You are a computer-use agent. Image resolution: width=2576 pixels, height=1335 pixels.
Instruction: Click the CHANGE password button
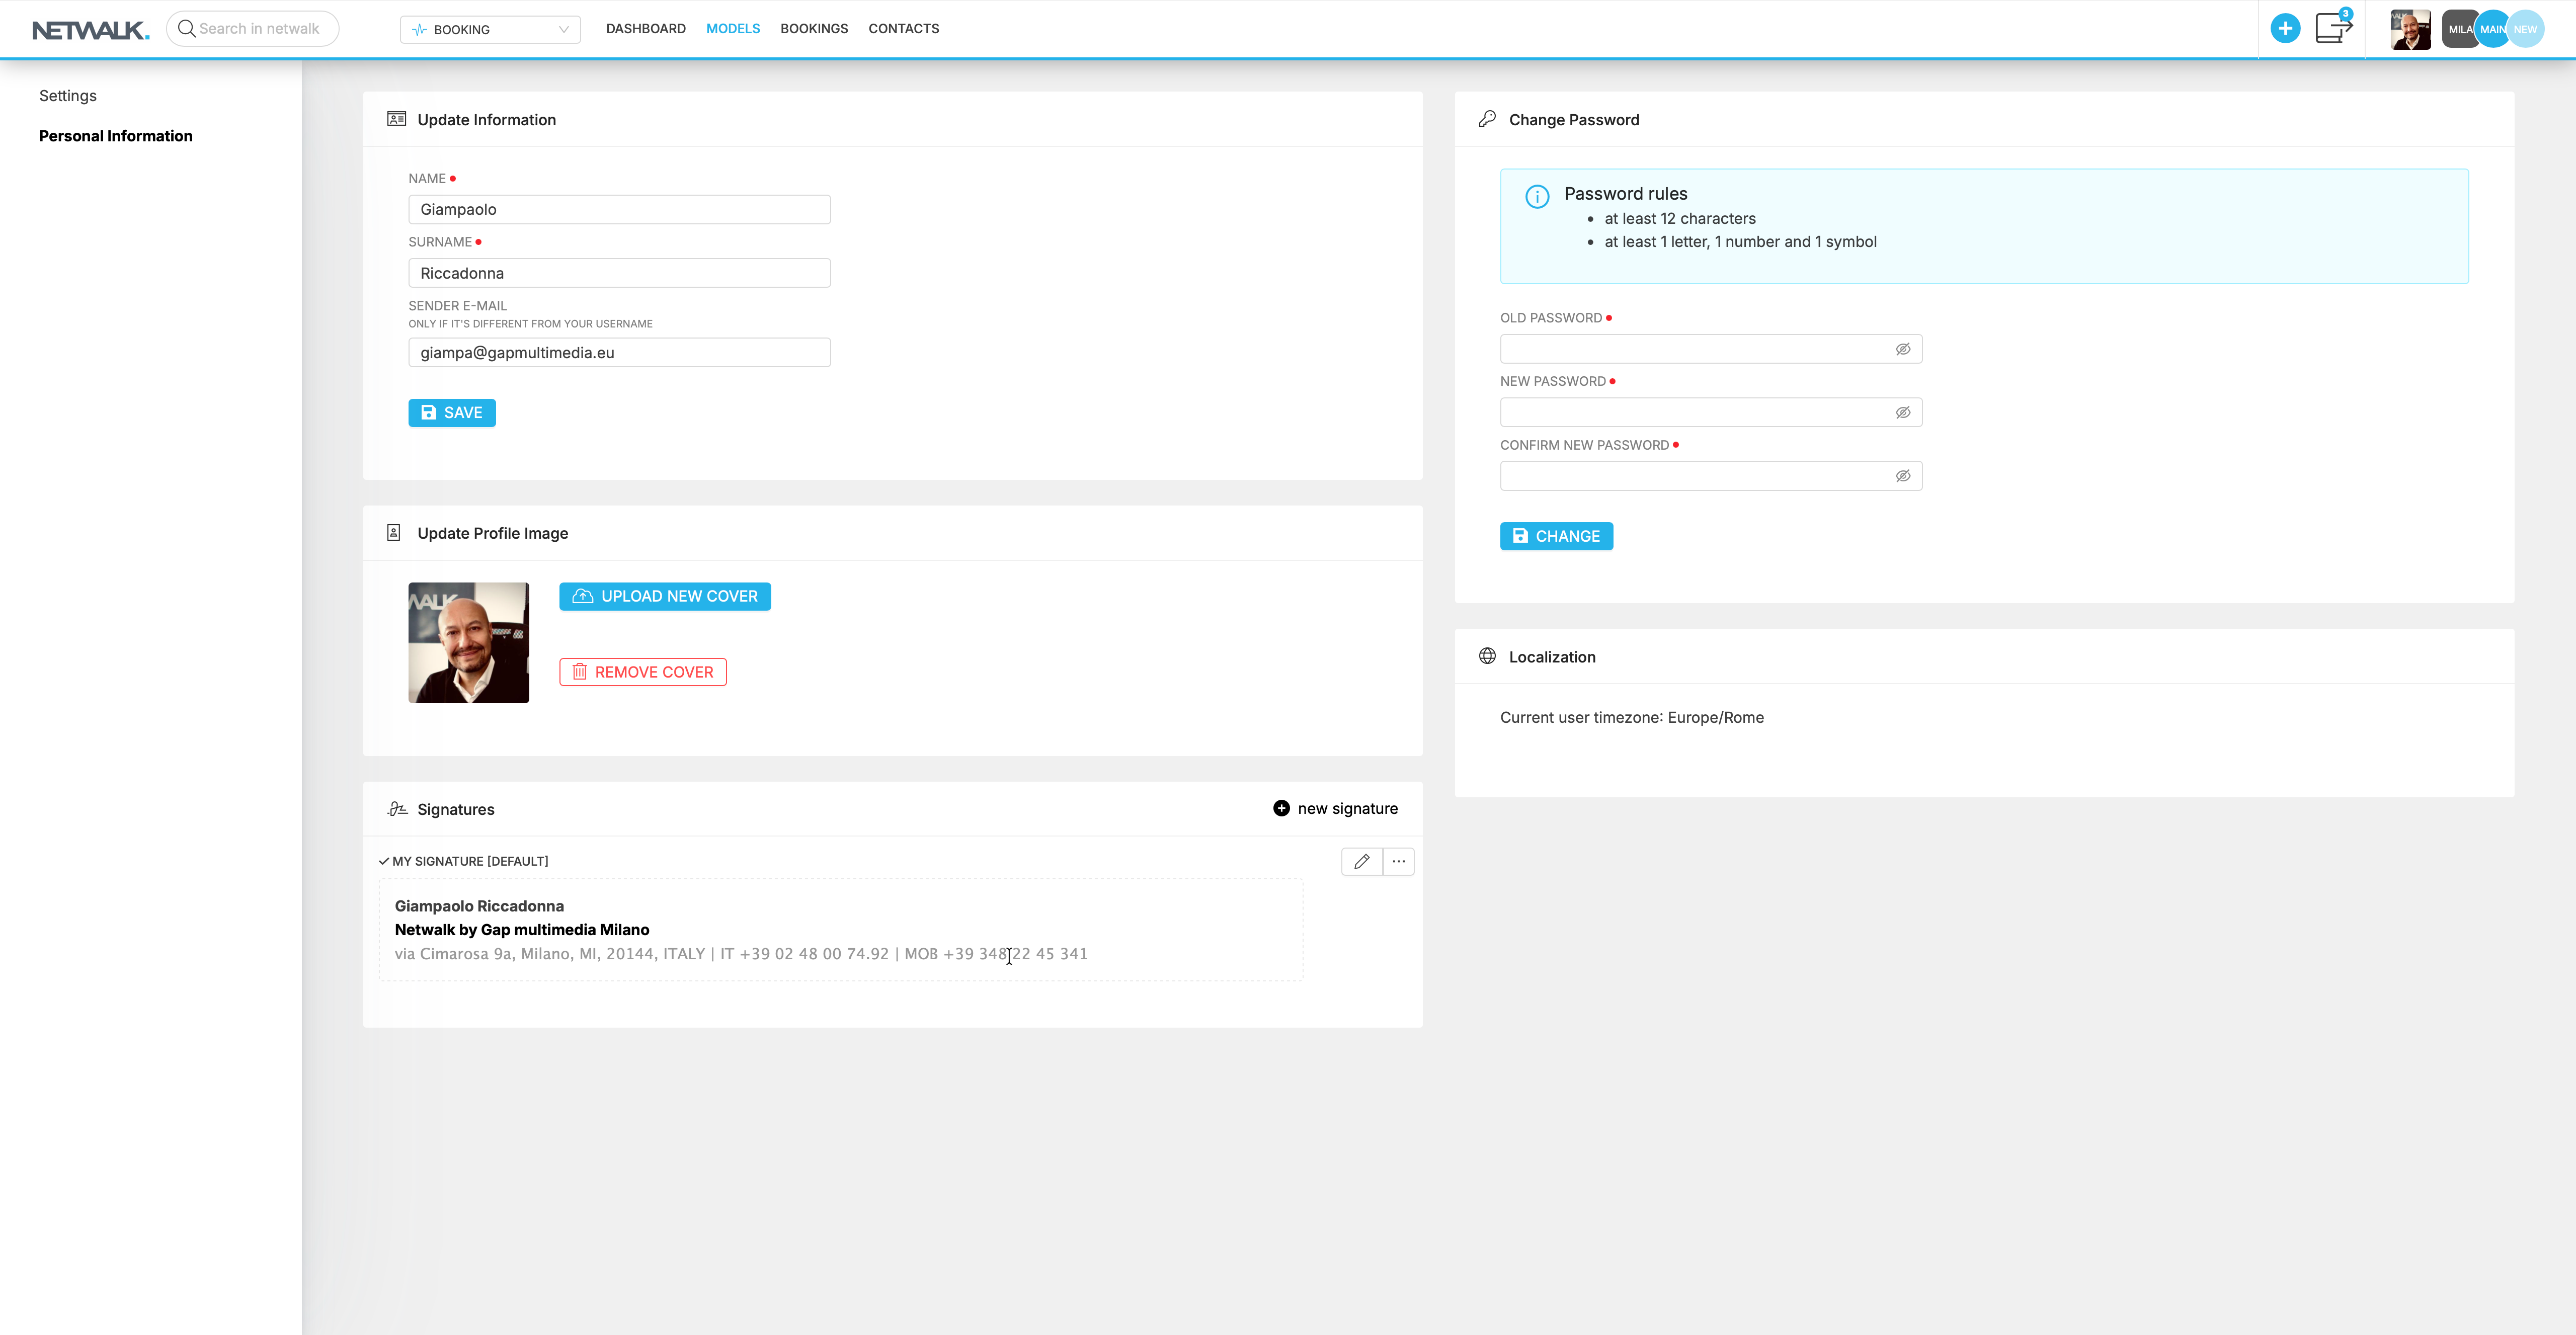[x=1556, y=536]
